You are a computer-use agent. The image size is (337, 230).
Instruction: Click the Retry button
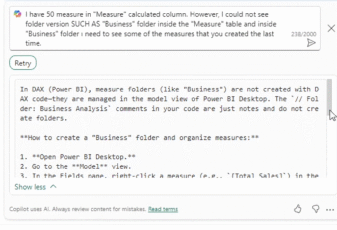pos(23,63)
